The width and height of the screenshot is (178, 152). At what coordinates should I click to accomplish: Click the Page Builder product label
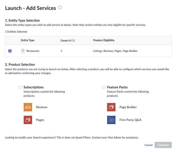coord(128,107)
